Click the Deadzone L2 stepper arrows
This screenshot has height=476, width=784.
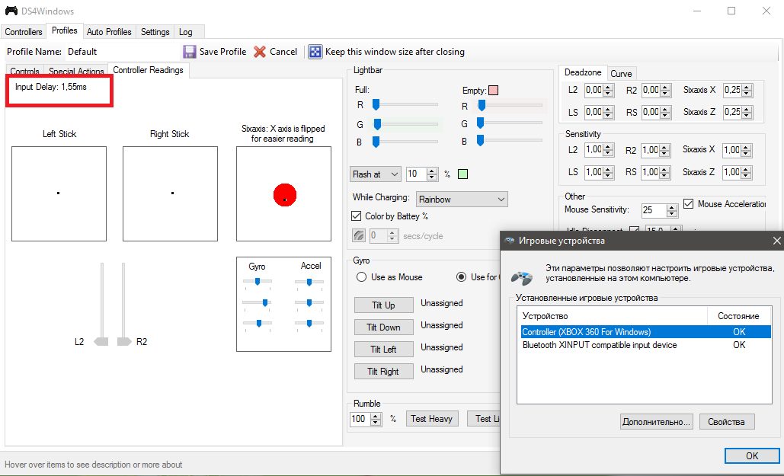pos(608,91)
